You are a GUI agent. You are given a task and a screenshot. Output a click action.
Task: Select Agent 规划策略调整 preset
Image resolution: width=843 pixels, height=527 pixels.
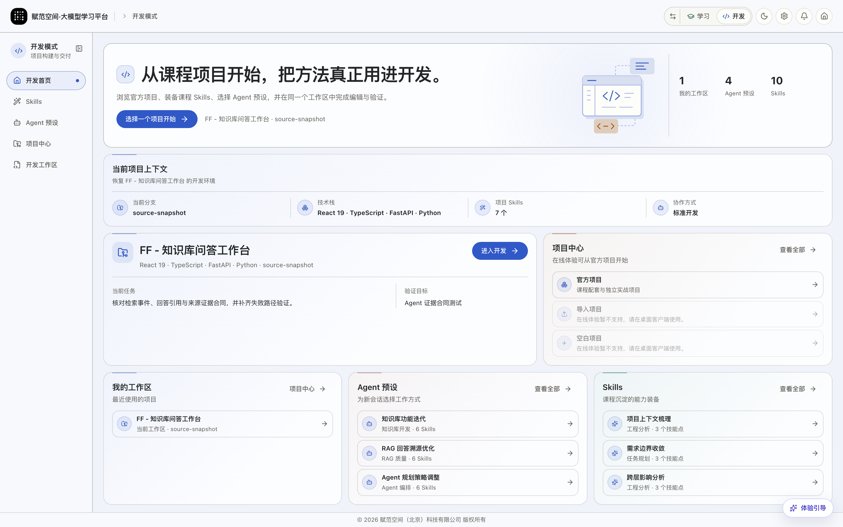pos(468,482)
